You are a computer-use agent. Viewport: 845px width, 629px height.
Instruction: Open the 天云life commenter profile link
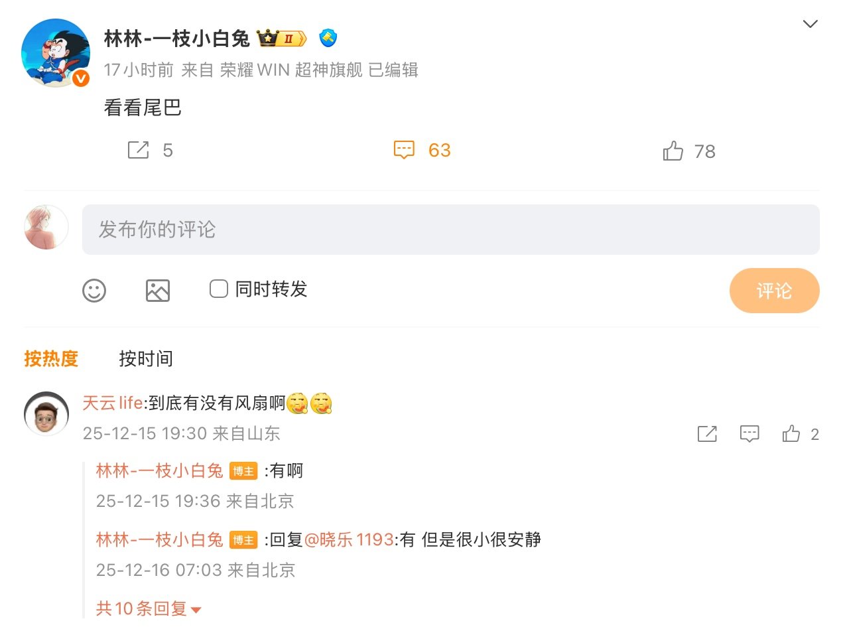(x=112, y=402)
